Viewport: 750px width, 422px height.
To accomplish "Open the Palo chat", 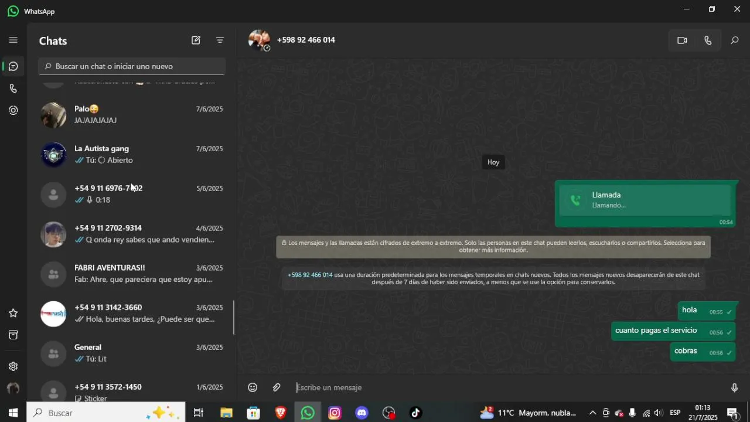I will [132, 115].
